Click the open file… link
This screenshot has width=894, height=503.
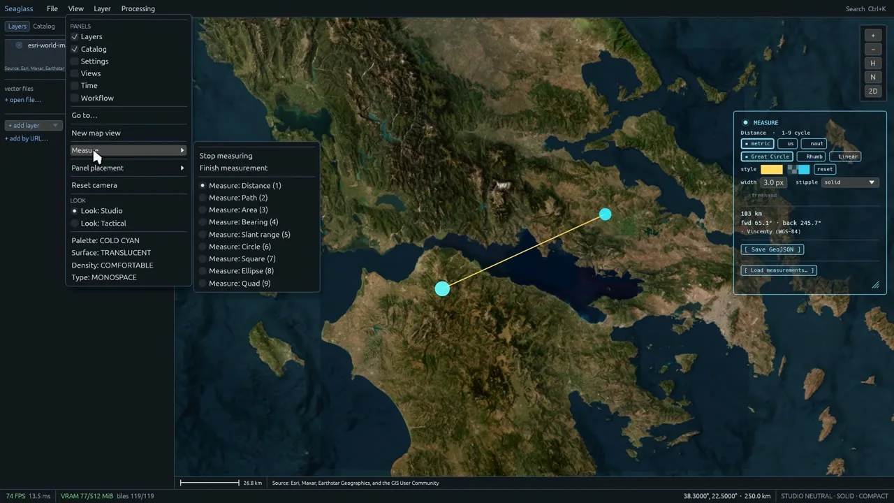point(23,100)
